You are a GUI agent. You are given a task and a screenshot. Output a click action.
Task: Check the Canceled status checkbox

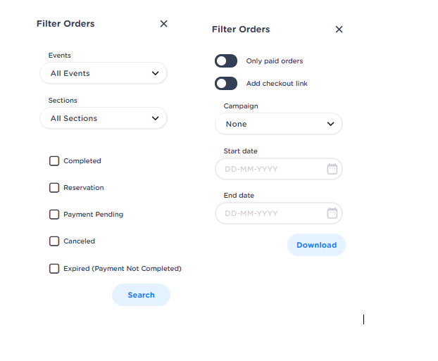pos(54,241)
